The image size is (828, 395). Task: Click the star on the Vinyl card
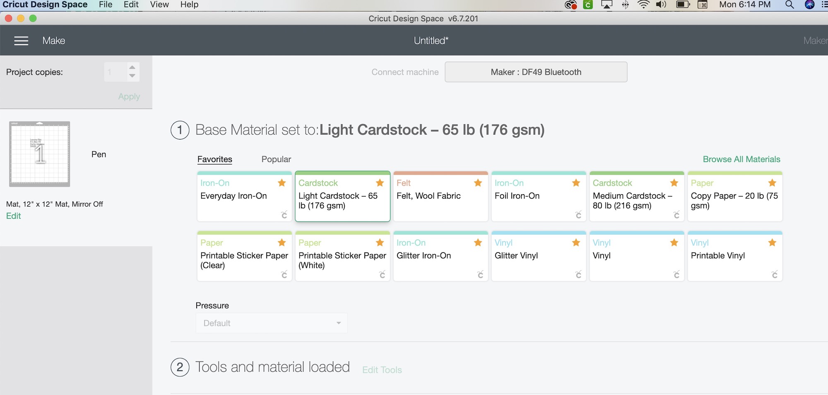674,243
